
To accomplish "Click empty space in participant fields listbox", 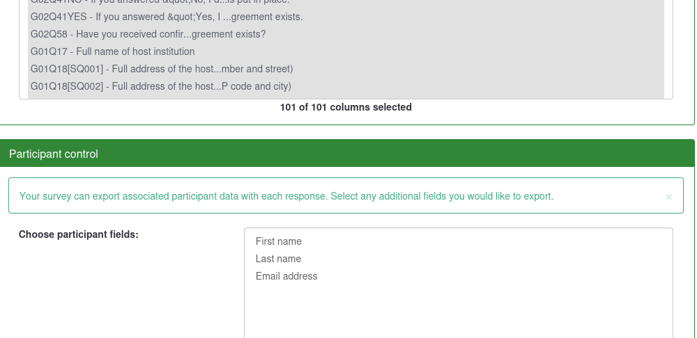I will pyautogui.click(x=458, y=309).
